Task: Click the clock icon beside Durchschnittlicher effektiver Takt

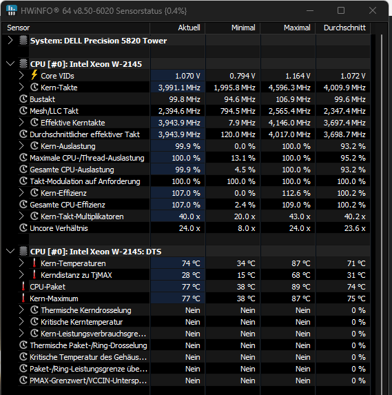Action: 23,134
